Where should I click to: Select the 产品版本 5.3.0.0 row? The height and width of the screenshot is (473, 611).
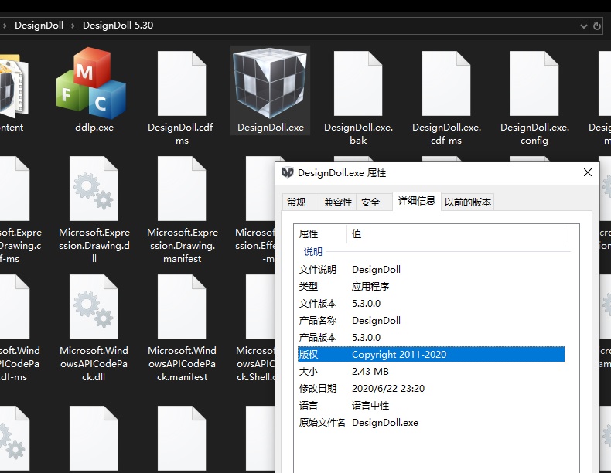pos(432,337)
